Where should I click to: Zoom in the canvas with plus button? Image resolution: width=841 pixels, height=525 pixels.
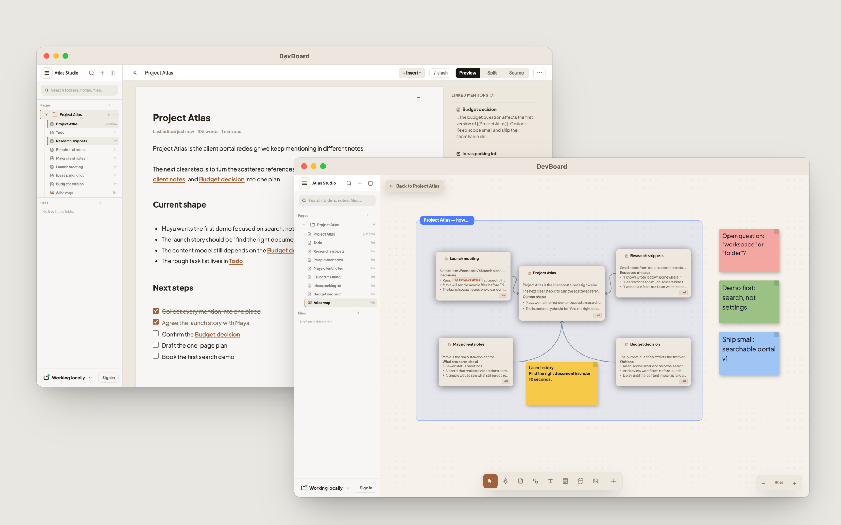(795, 483)
